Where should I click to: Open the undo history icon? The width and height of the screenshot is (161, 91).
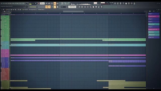click(115, 3)
